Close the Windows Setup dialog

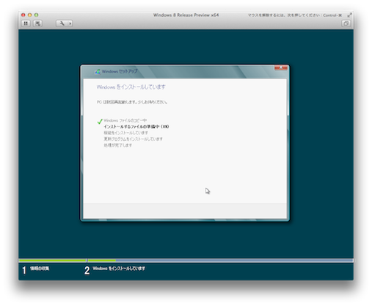281,68
